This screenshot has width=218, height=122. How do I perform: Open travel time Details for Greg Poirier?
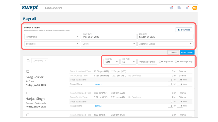98,84
